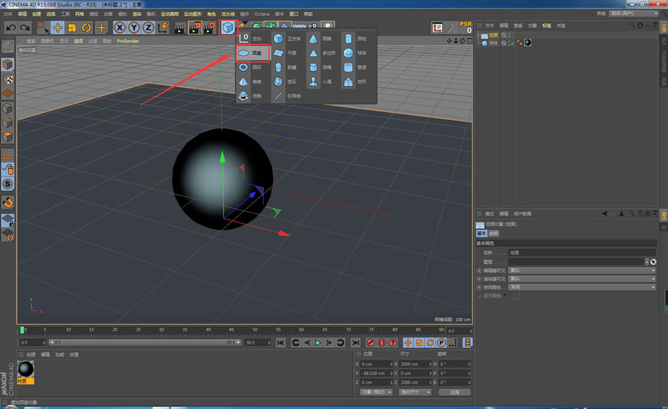
Task: Toggle the X axis lock
Action: coord(120,27)
